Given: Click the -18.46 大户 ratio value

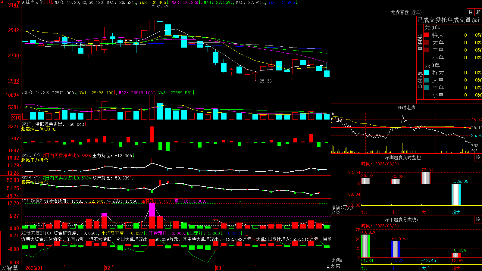Looking at the screenshot, I should point(428,260).
